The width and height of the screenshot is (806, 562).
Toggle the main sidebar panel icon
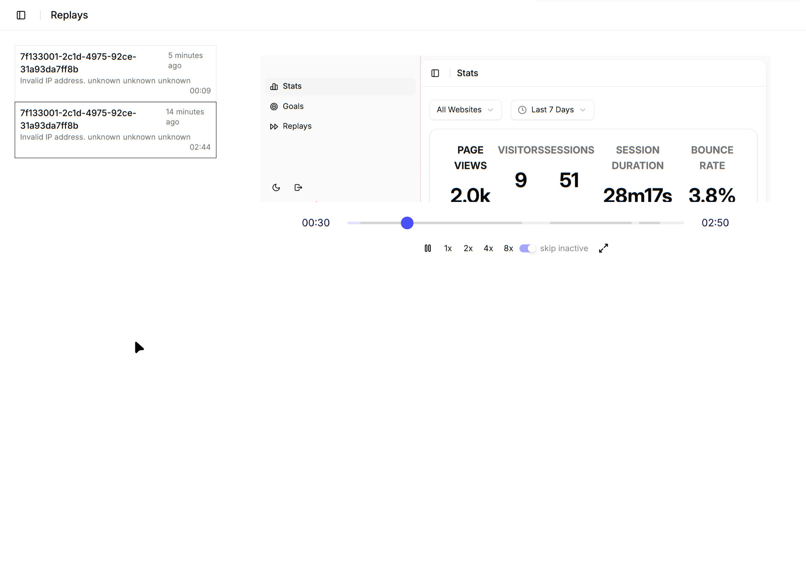pyautogui.click(x=21, y=15)
